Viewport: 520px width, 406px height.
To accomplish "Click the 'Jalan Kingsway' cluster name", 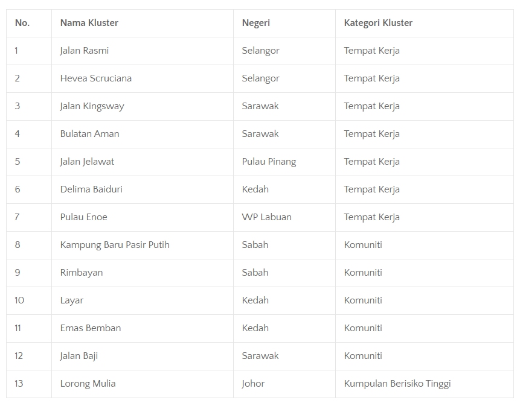I will pyautogui.click(x=92, y=106).
